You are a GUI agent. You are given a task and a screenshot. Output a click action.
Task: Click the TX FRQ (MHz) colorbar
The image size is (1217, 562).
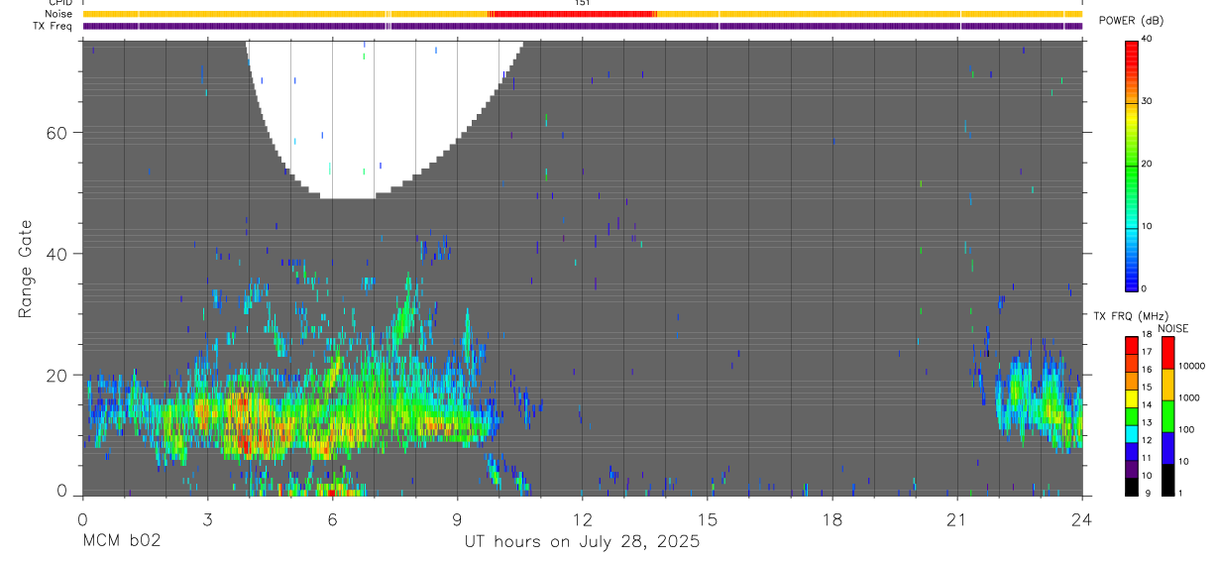(x=1132, y=415)
